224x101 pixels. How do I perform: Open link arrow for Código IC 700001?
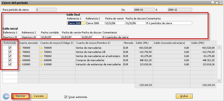coord(41,52)
